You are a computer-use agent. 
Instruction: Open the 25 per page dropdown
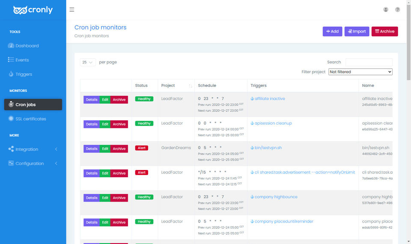[87, 62]
